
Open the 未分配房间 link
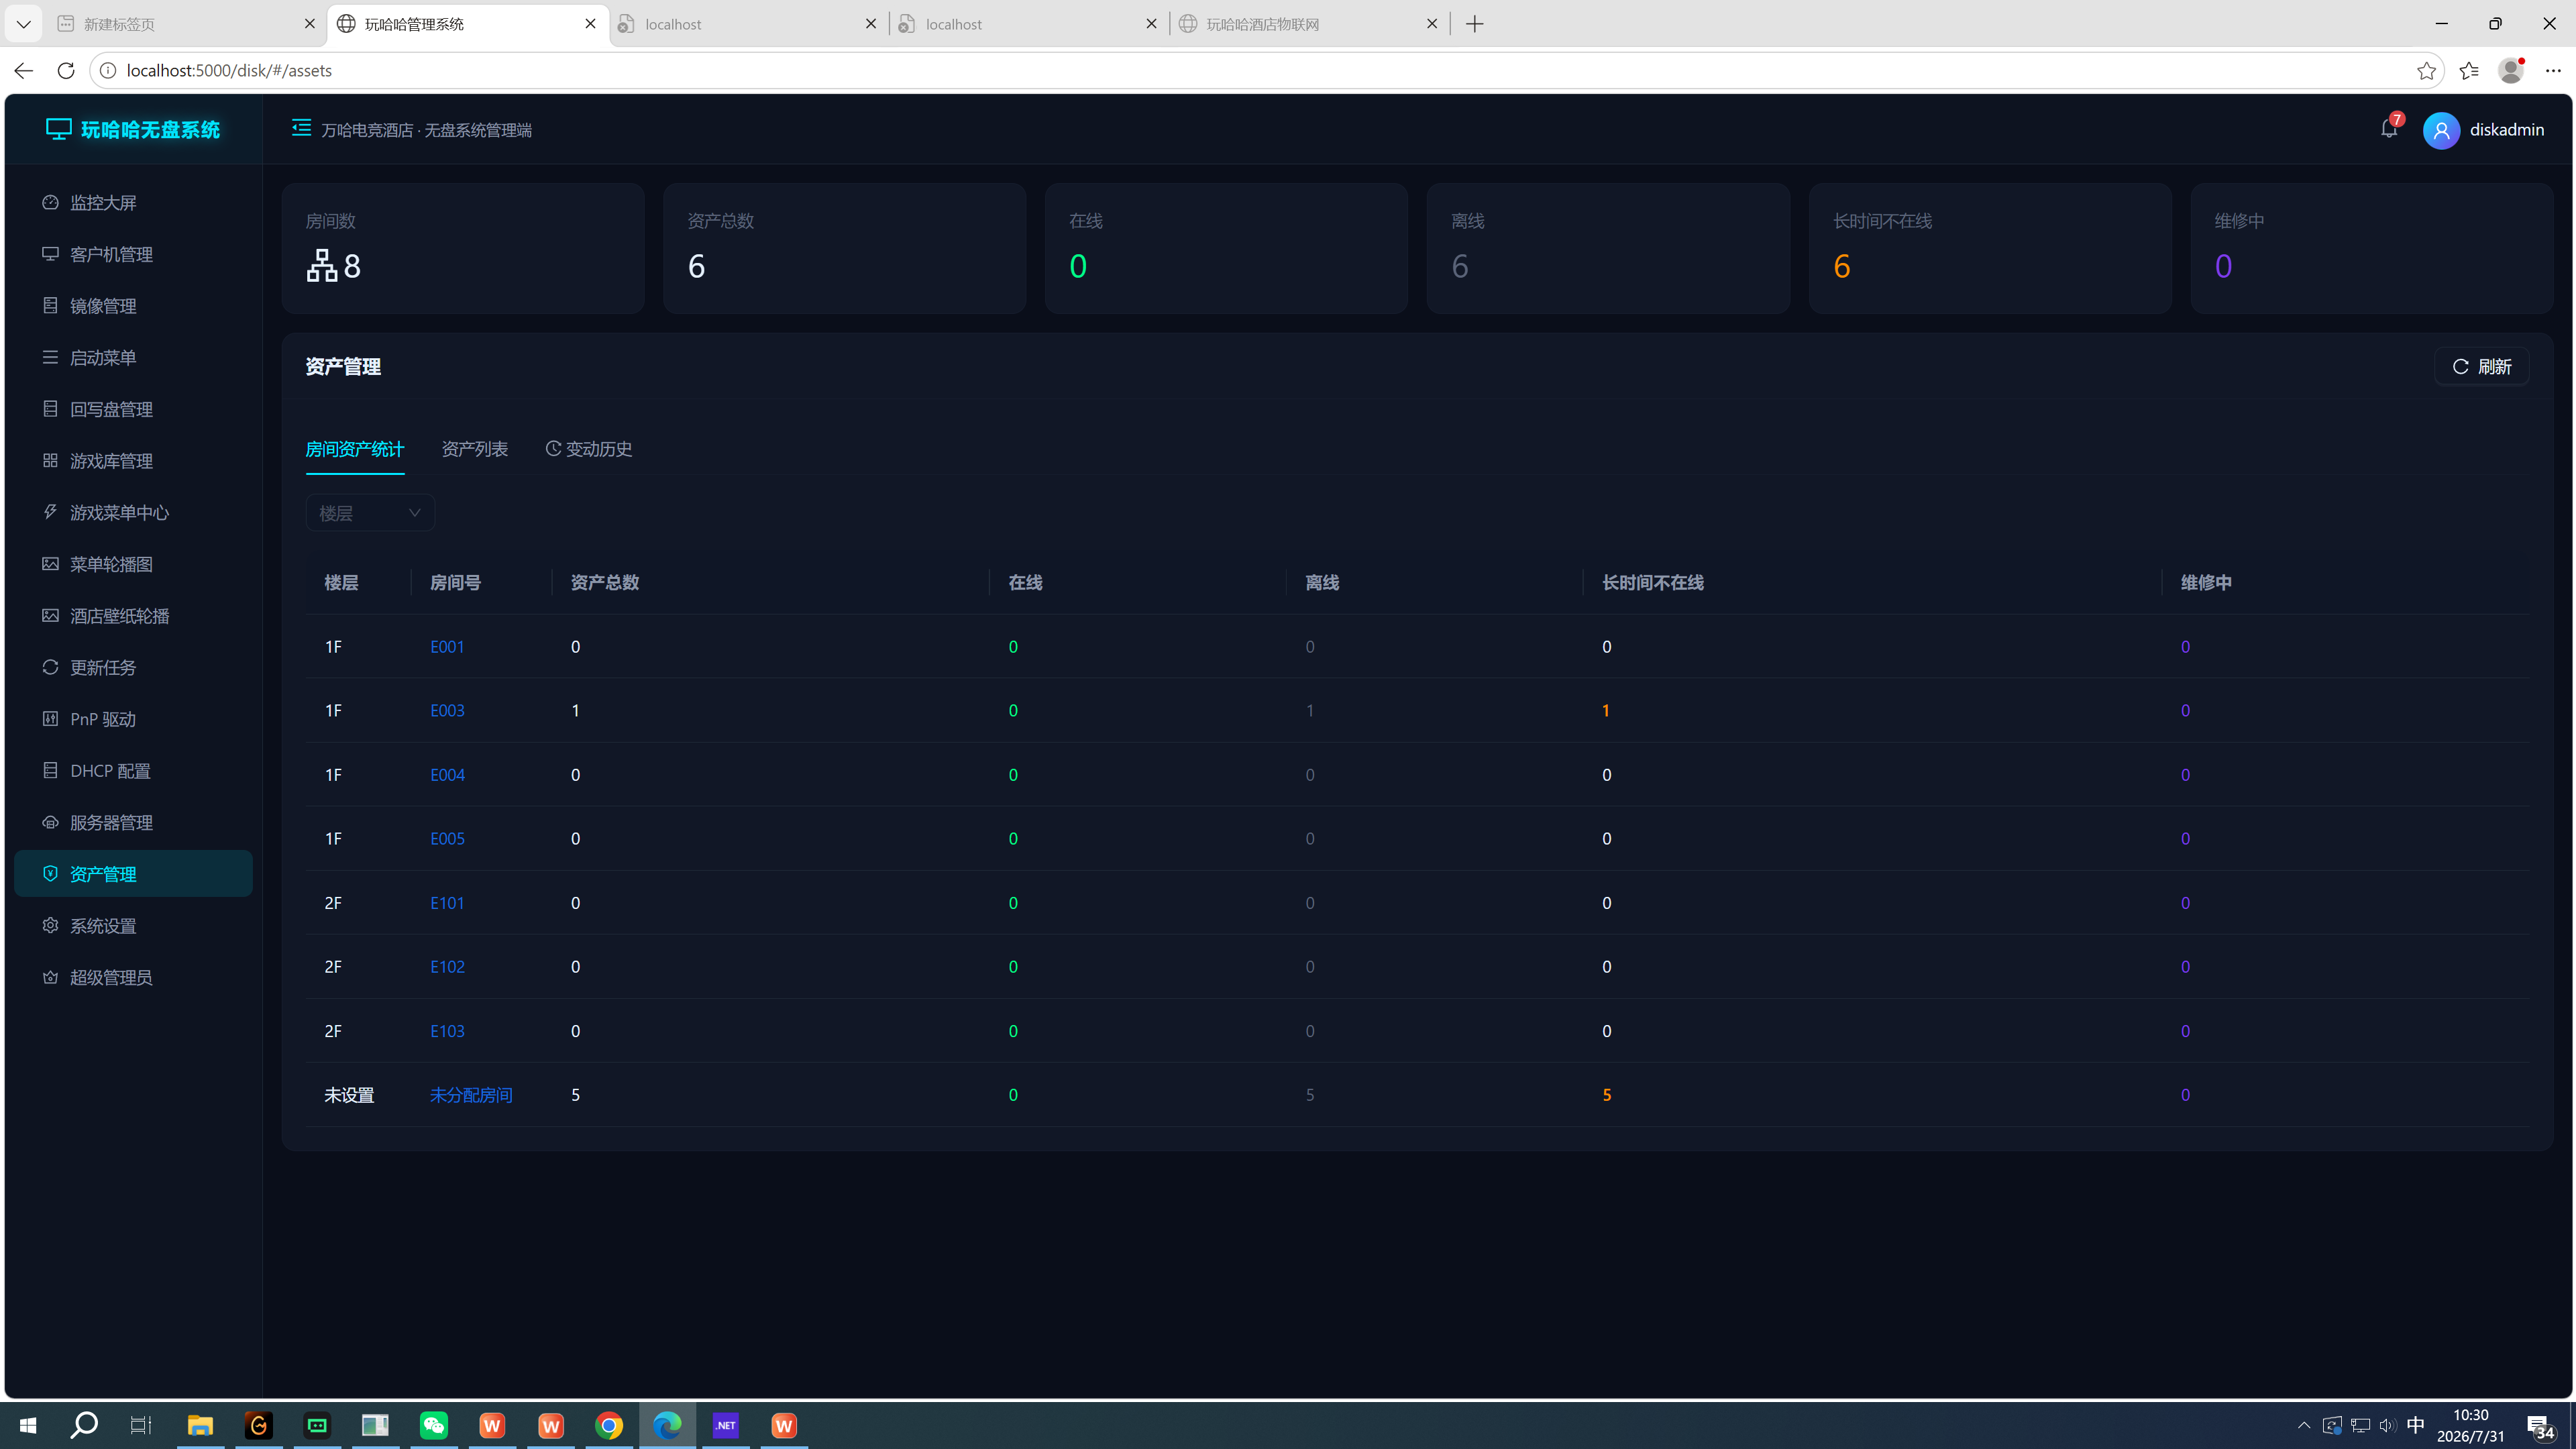click(471, 1095)
